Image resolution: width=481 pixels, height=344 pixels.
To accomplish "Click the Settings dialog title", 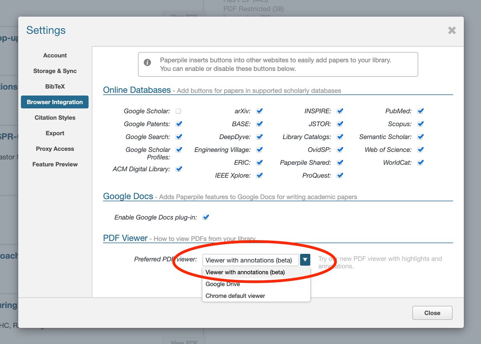I will 46,30.
